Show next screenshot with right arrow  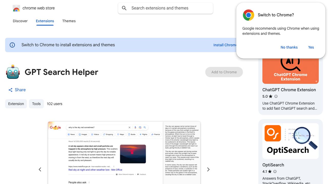click(x=208, y=169)
